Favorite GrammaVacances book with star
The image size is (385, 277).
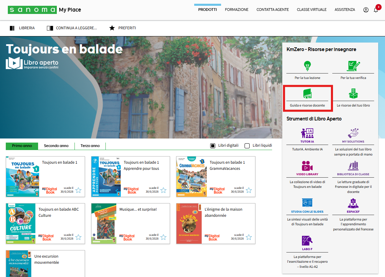[x=249, y=190]
